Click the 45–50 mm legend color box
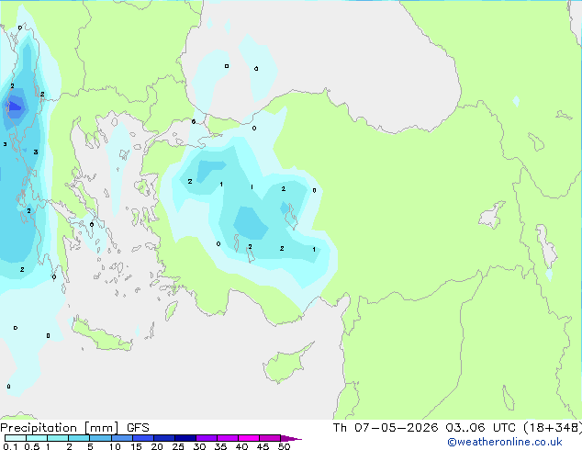582x450 pixels. (x=270, y=438)
